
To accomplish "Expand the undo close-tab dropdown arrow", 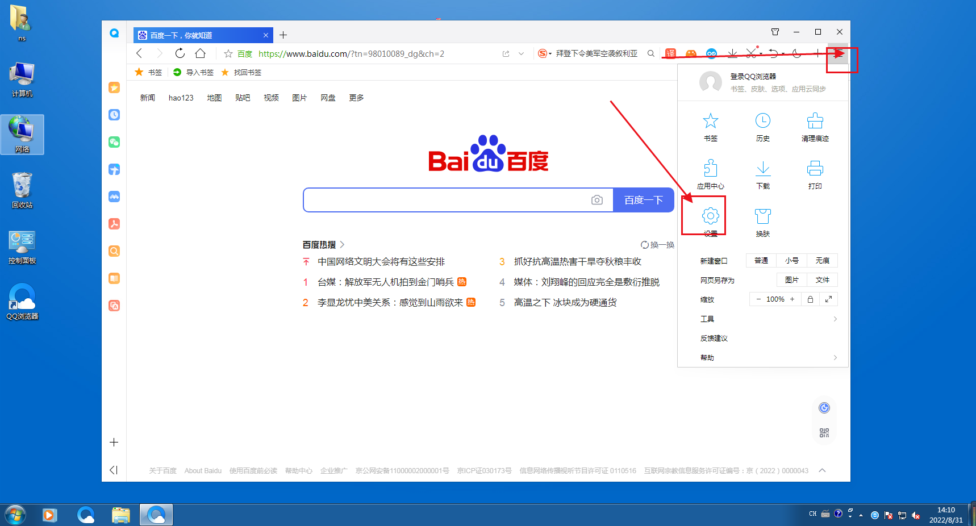I will point(783,54).
